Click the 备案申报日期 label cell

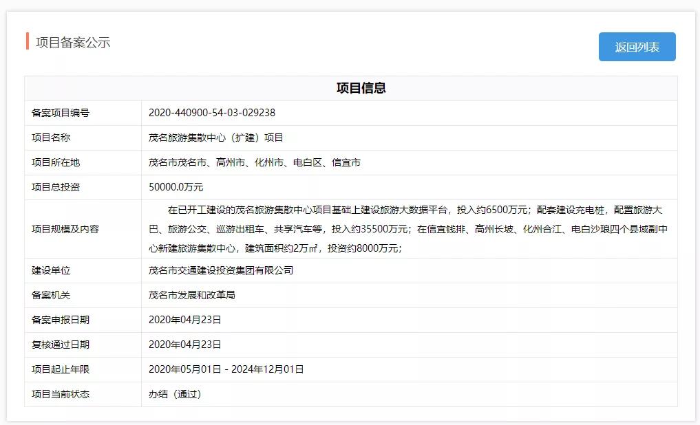[83, 320]
